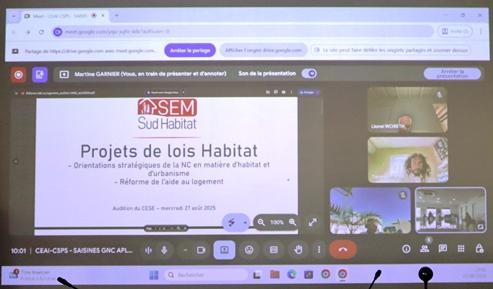
Task: Click the presenting screen icon beside Martine GARNIER
Action: coord(64,75)
